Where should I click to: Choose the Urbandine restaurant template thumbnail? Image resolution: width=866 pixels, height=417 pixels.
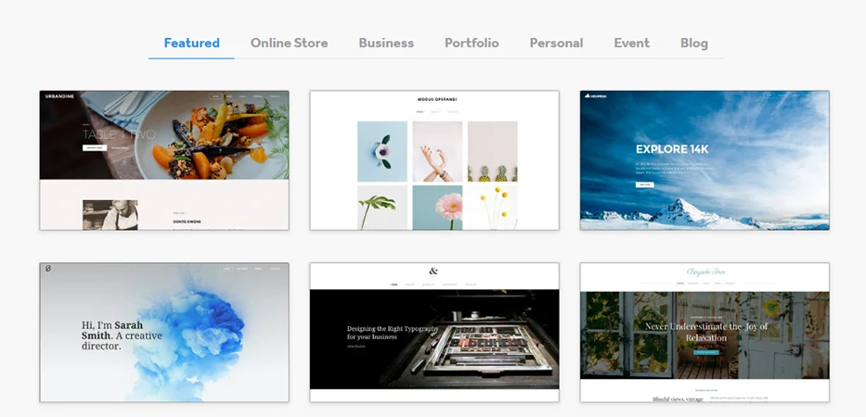(164, 160)
